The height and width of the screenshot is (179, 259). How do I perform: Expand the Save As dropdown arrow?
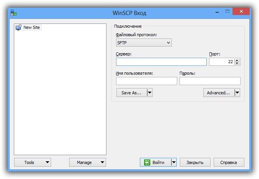(x=149, y=93)
